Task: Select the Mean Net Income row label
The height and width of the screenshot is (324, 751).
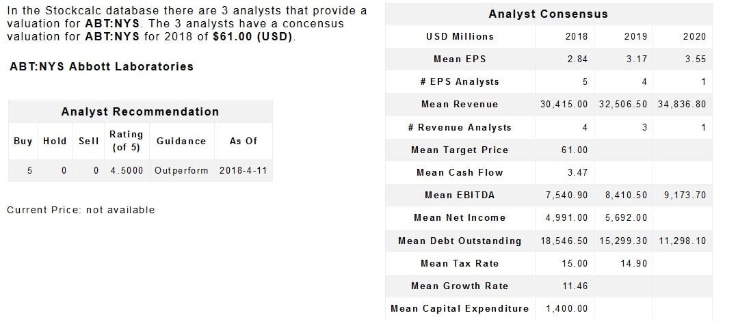Action: [x=460, y=217]
